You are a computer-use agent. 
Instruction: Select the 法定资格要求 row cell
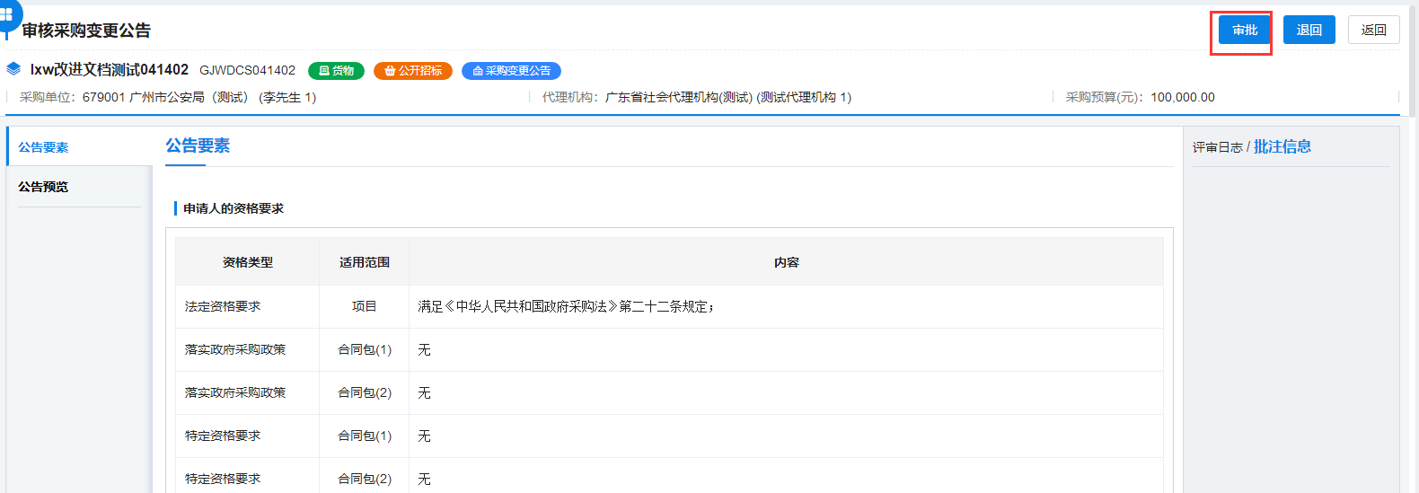pyautogui.click(x=223, y=306)
